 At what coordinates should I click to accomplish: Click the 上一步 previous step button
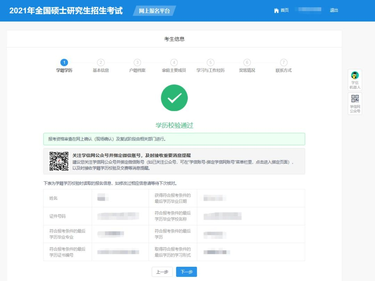(162, 272)
